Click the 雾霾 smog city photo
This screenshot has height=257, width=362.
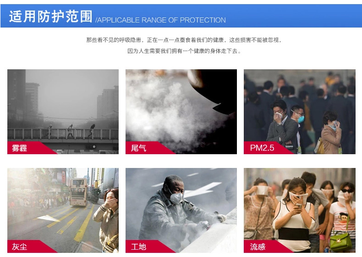pyautogui.click(x=63, y=112)
